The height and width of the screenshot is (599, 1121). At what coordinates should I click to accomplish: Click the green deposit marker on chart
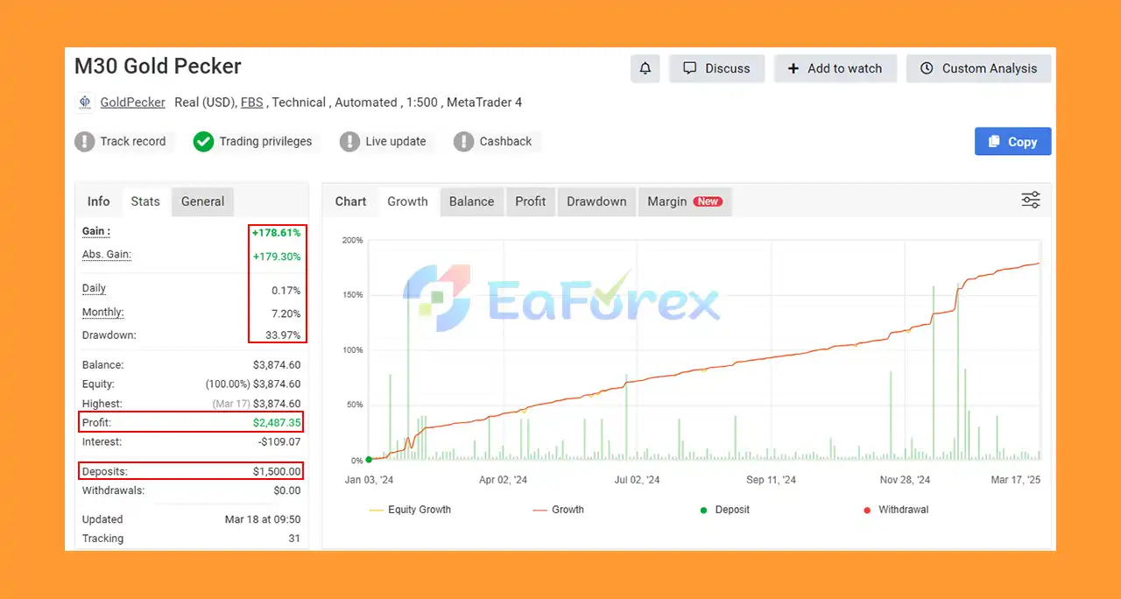click(369, 459)
